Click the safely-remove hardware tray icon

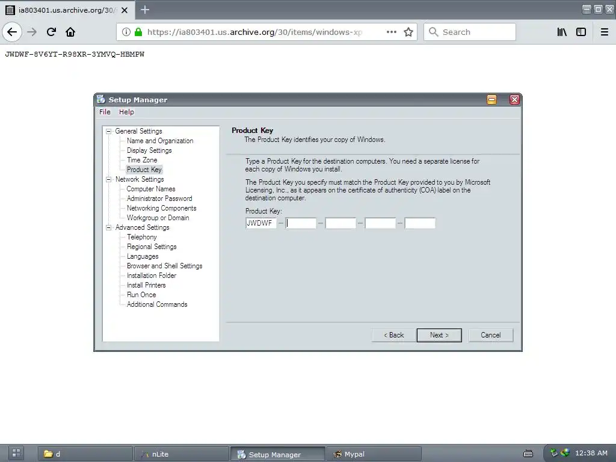tap(554, 453)
